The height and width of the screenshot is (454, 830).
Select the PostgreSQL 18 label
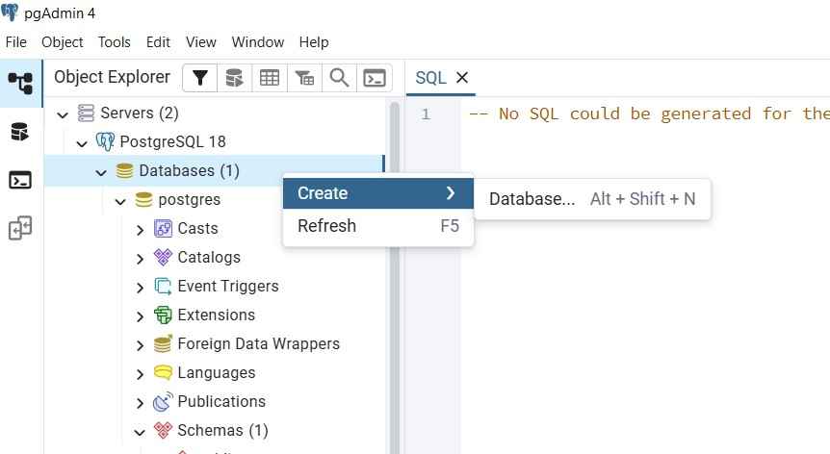click(x=172, y=141)
